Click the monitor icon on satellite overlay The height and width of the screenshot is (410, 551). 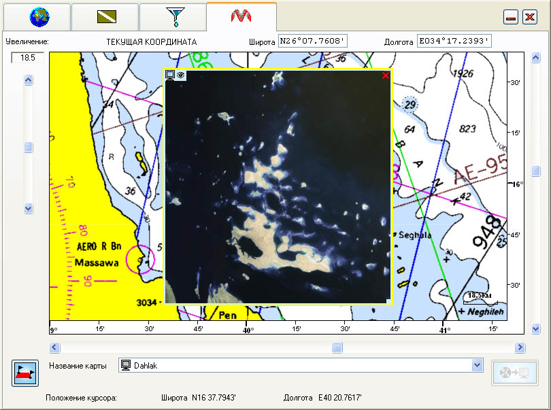[170, 75]
